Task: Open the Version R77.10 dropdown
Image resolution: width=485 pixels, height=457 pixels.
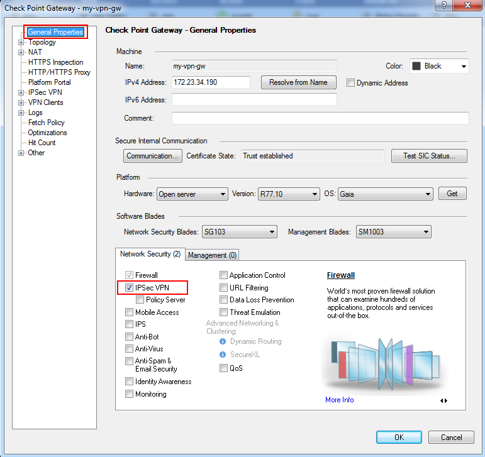Action: point(289,194)
